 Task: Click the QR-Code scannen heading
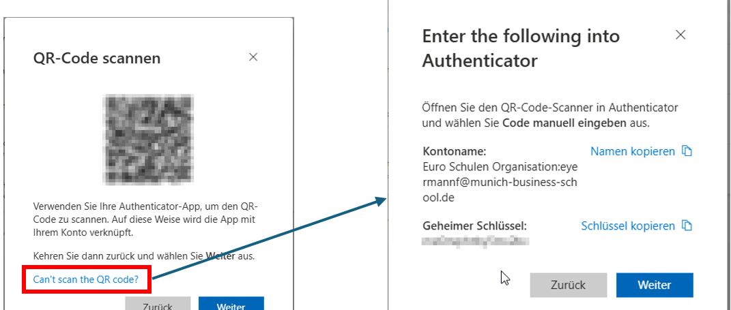[x=97, y=59]
